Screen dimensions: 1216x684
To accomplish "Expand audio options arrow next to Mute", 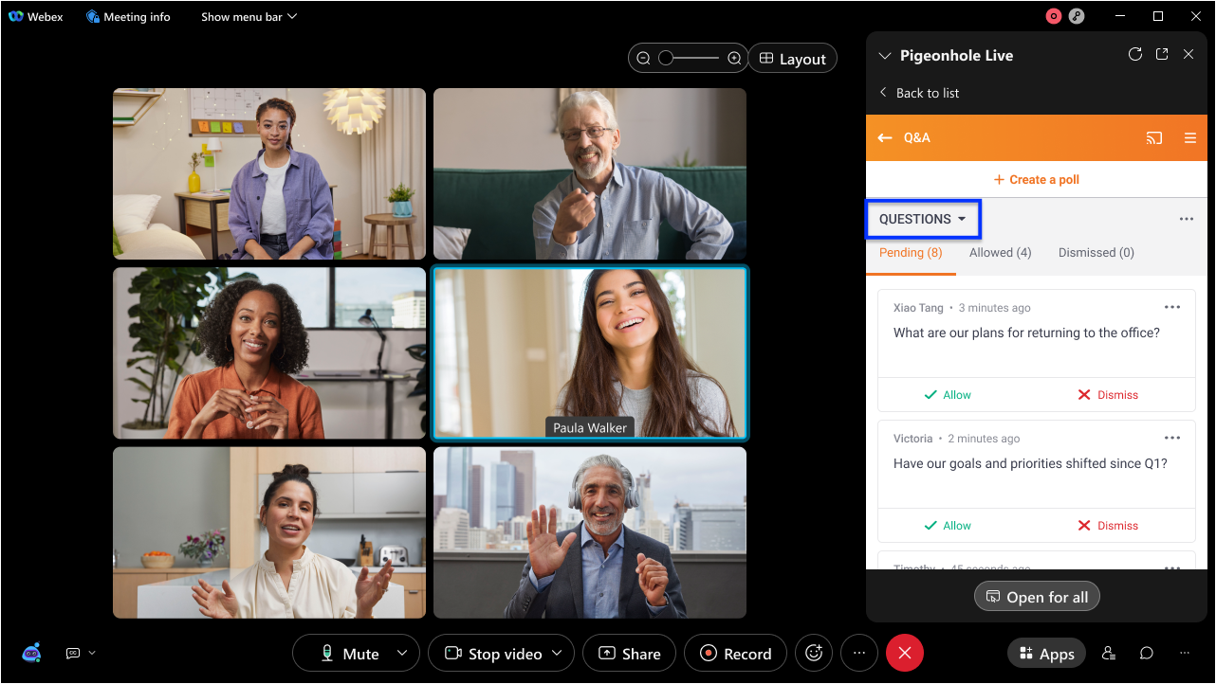I will coord(402,654).
